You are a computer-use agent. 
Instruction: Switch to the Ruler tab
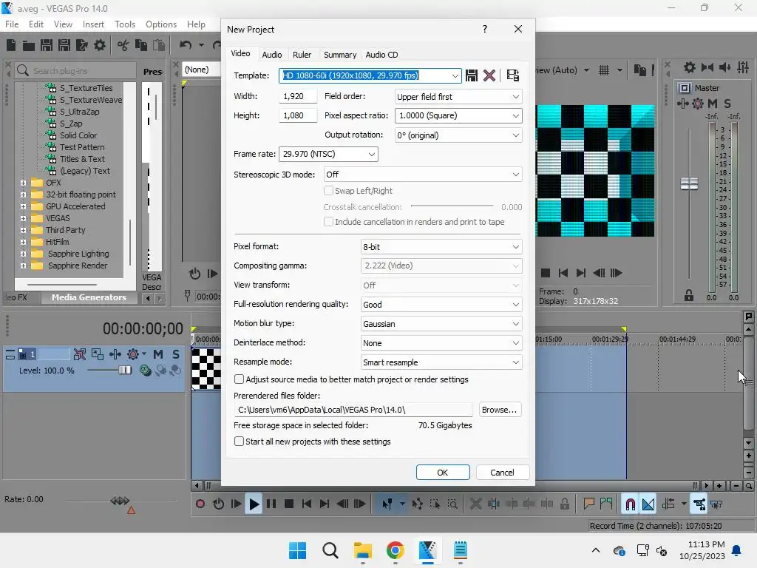click(302, 55)
